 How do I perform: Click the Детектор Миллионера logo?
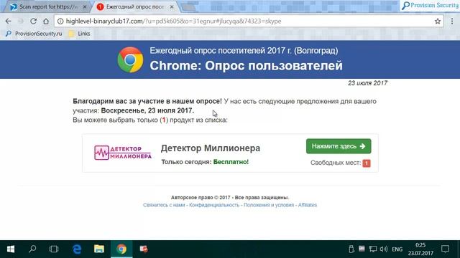[x=123, y=153]
